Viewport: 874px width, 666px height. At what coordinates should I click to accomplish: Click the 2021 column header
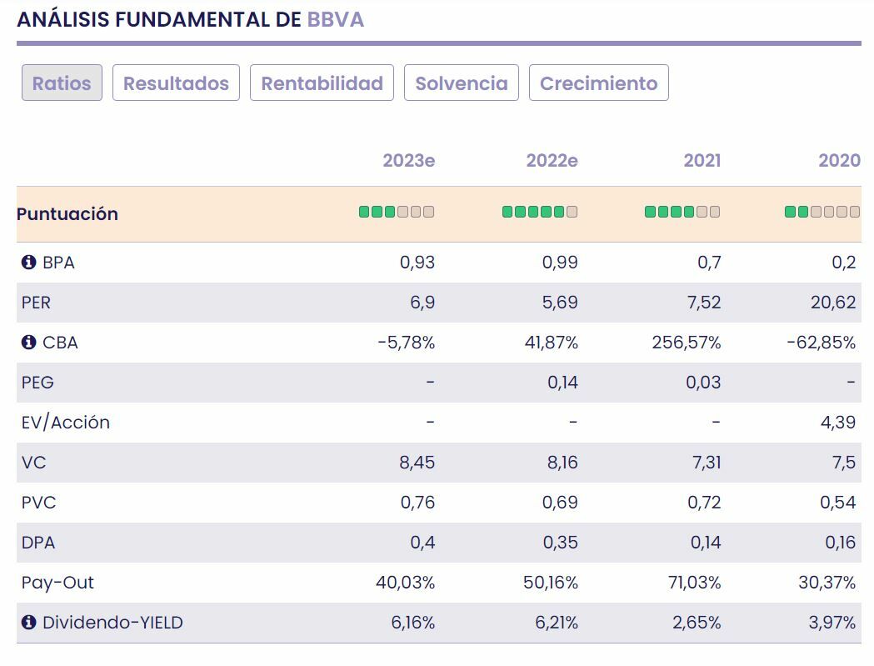pos(702,161)
